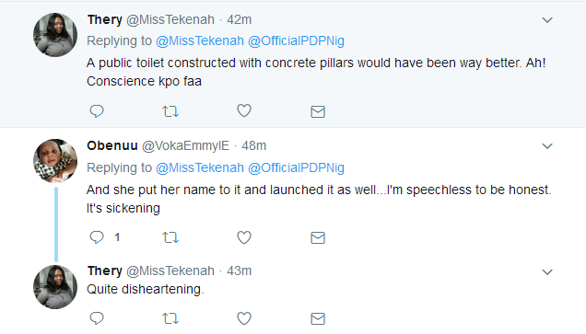Retweet the 'Quite disheartening' tweet
Viewport: 586px width, 334px height.
point(170,318)
